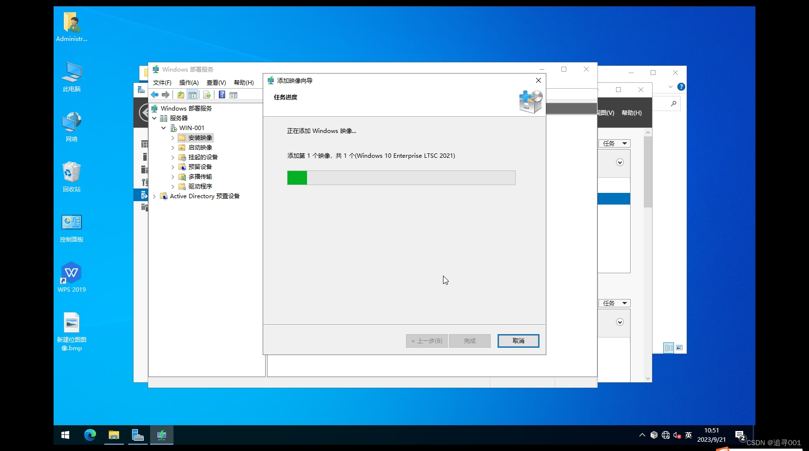Select the 挂起的设备 folder in the tree

[203, 157]
